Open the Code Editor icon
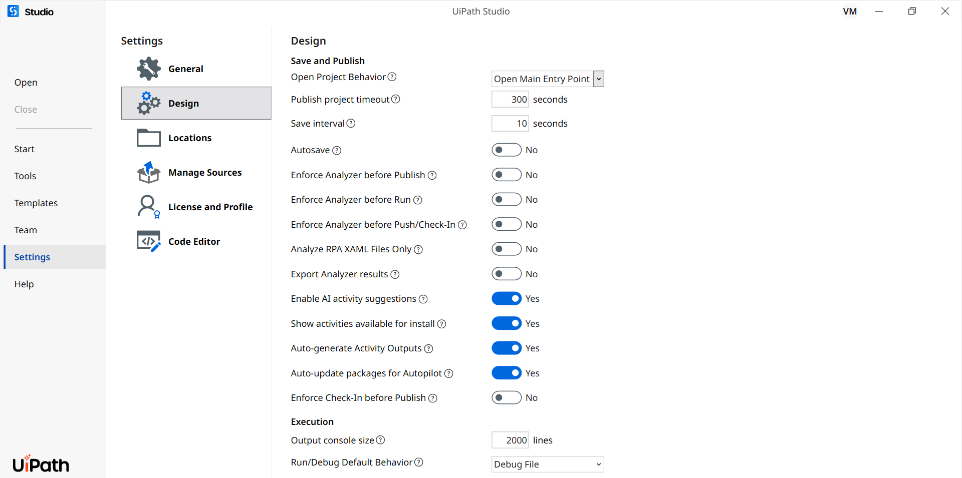The width and height of the screenshot is (962, 478). click(149, 241)
